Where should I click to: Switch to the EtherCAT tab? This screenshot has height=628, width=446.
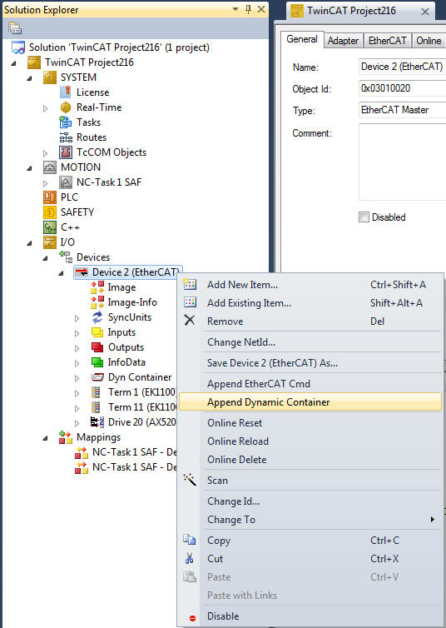387,41
